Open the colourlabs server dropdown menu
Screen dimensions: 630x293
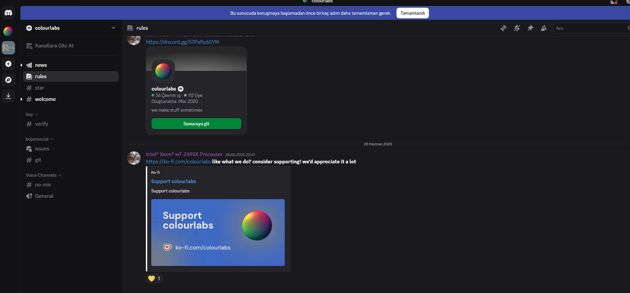(113, 28)
